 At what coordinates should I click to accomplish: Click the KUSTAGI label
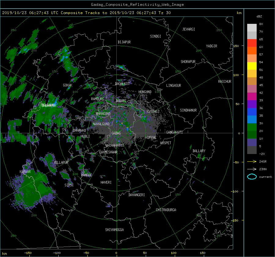[153, 112]
